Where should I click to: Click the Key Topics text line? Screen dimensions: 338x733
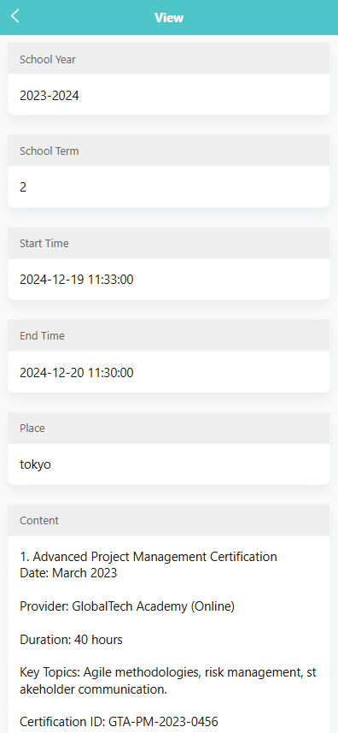tap(168, 672)
